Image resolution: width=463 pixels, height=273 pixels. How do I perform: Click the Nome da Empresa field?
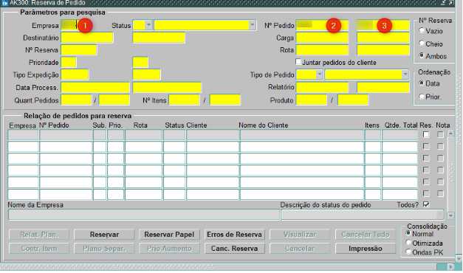pos(144,215)
